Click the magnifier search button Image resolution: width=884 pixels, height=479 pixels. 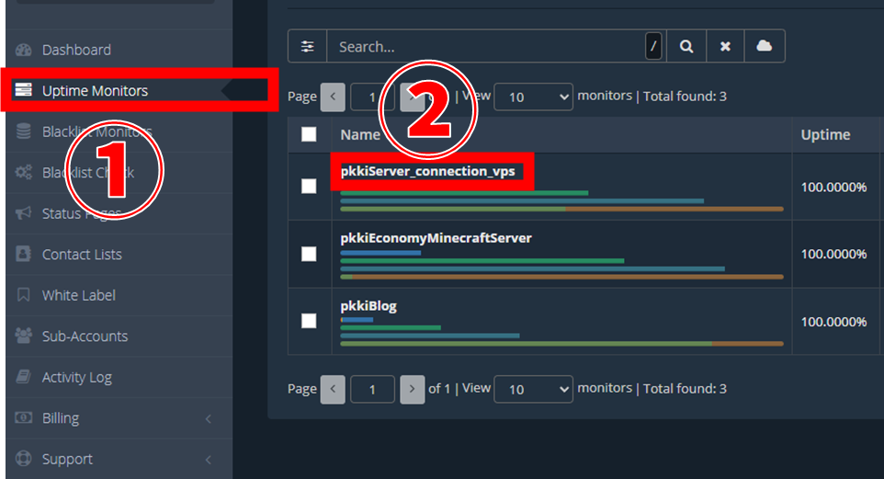point(686,46)
